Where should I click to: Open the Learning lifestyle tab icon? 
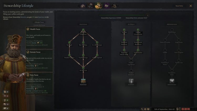[114, 6]
